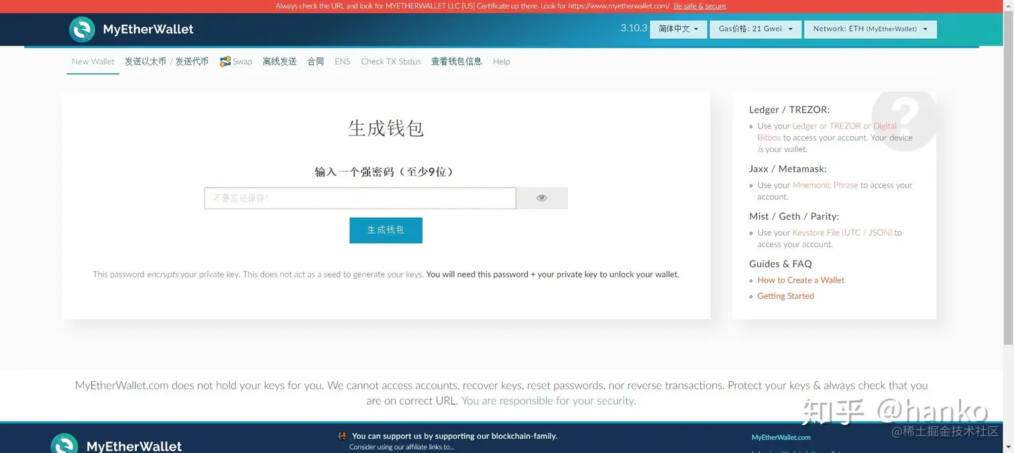Click the footer MyEtherWallet logo
The width and height of the screenshot is (1014, 453).
117,444
